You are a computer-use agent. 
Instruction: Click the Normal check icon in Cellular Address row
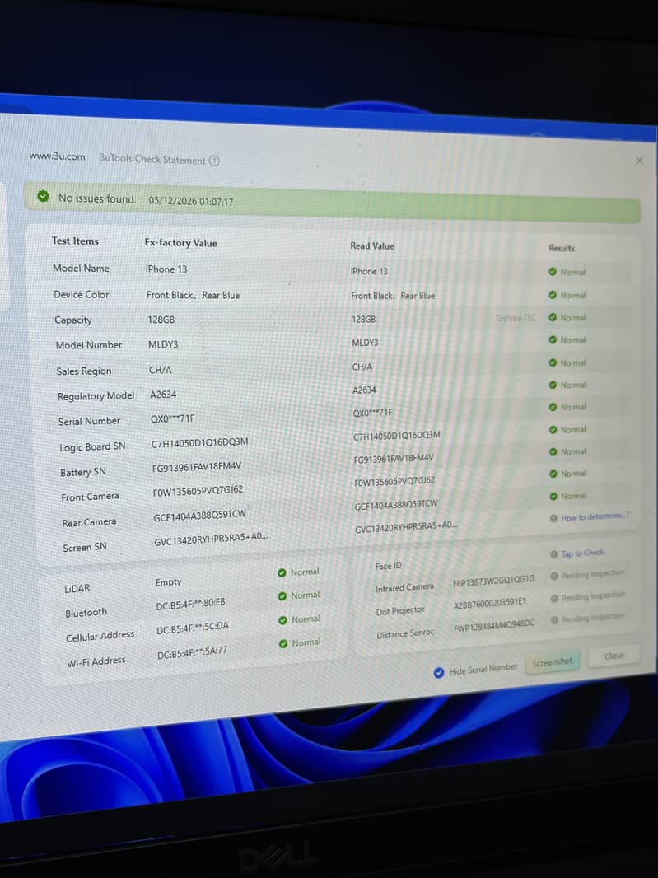point(282,620)
